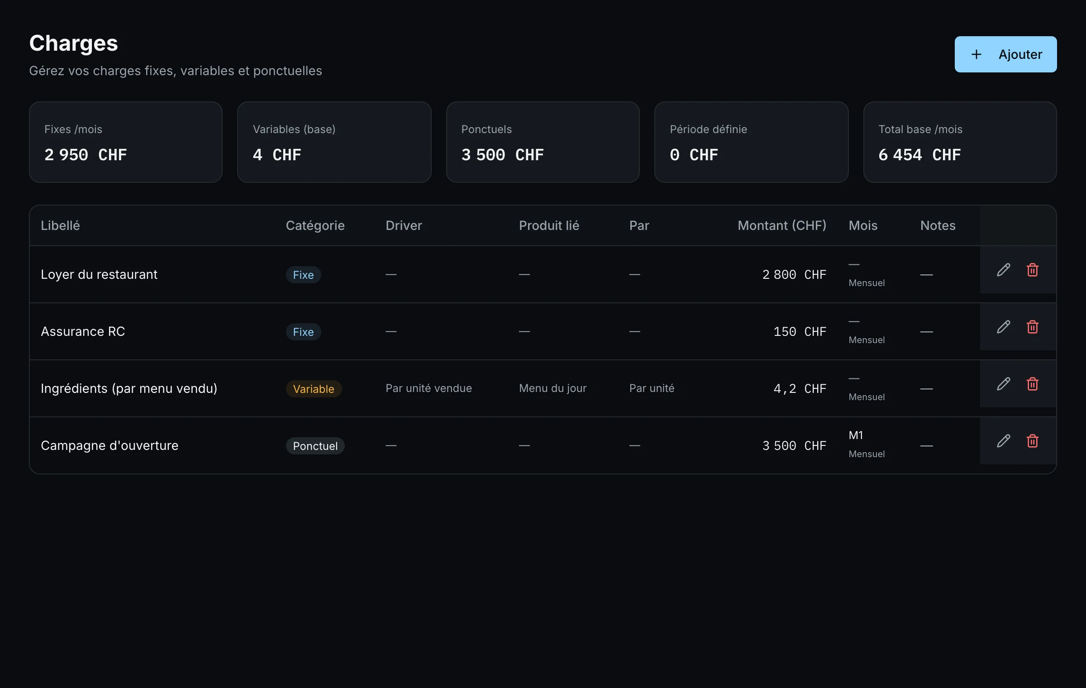Edit the Loyer du restaurant row
Image resolution: width=1086 pixels, height=688 pixels.
pyautogui.click(x=1003, y=270)
